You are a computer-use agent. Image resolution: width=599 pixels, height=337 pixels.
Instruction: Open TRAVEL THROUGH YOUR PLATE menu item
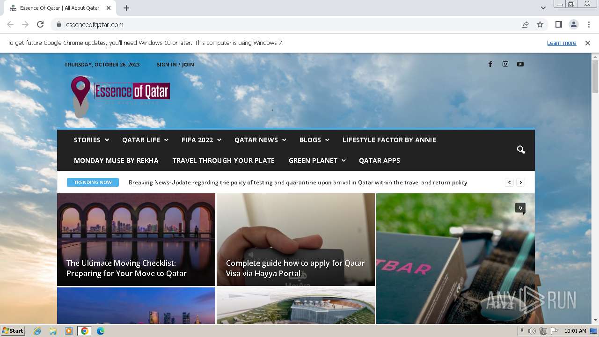(224, 161)
